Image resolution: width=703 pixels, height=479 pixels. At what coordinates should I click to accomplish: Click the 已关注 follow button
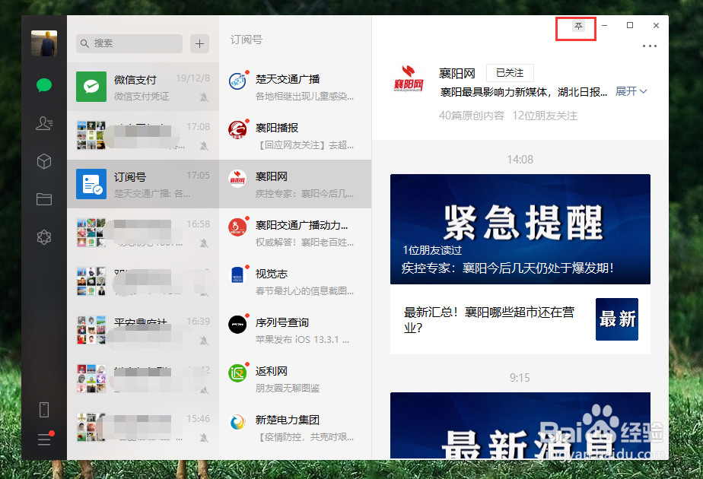pyautogui.click(x=510, y=72)
